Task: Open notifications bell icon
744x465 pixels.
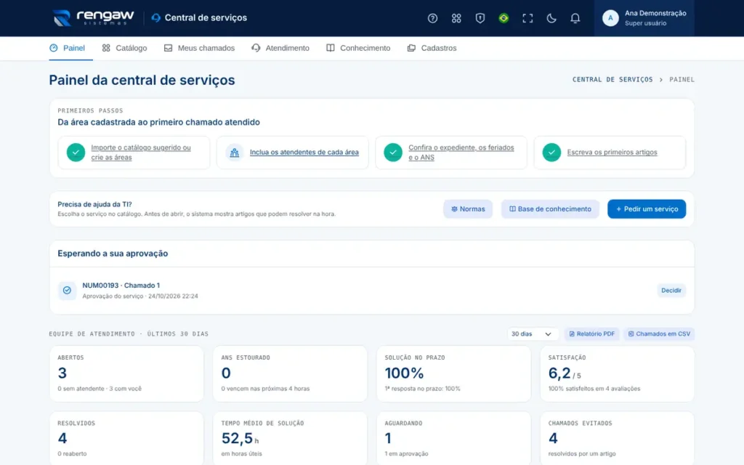Action: click(575, 18)
